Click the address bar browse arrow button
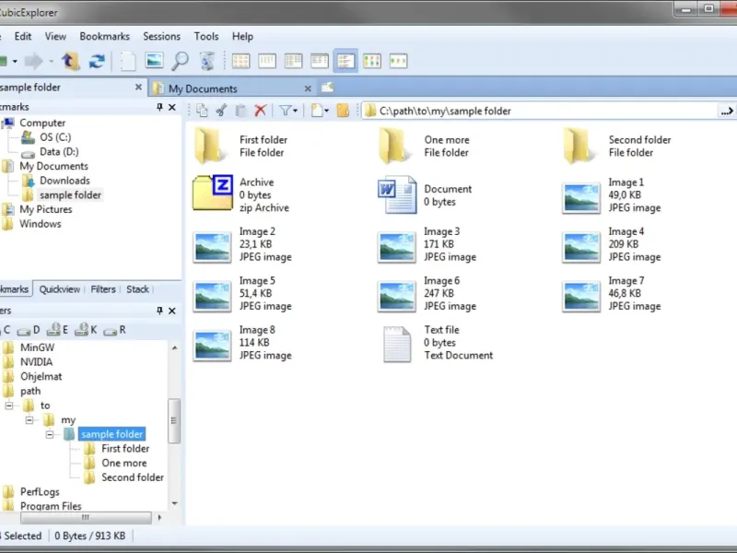The width and height of the screenshot is (737, 553). tap(726, 111)
